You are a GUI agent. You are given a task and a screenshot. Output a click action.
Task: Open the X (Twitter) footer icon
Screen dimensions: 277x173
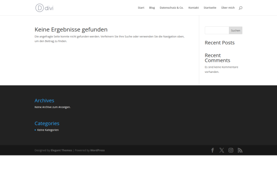click(x=222, y=150)
